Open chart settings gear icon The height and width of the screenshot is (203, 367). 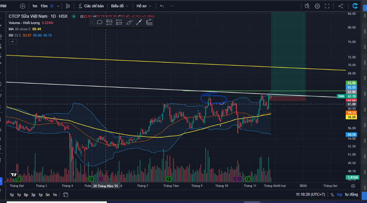[317, 6]
